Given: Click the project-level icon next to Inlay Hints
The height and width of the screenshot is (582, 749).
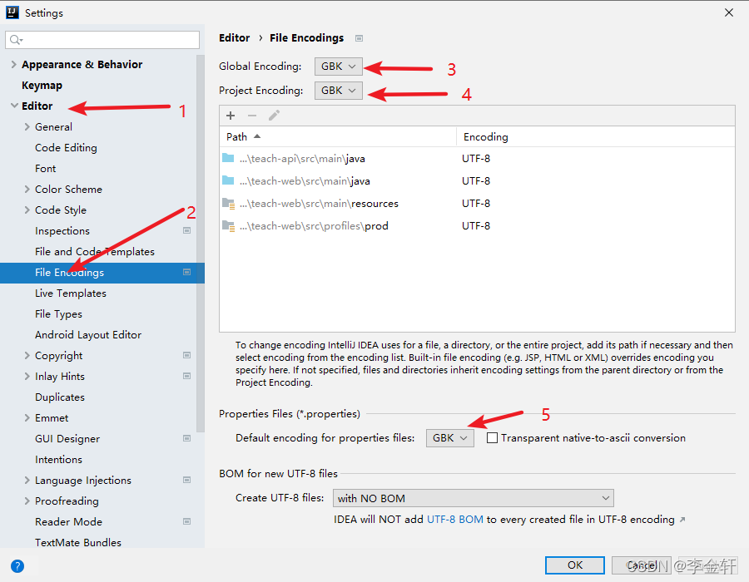Looking at the screenshot, I should tap(186, 376).
